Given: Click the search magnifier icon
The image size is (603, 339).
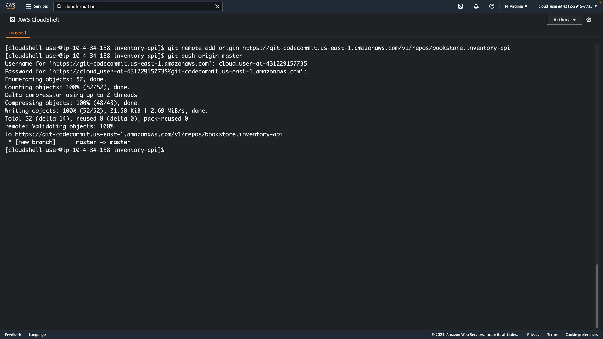Looking at the screenshot, I should [x=59, y=6].
